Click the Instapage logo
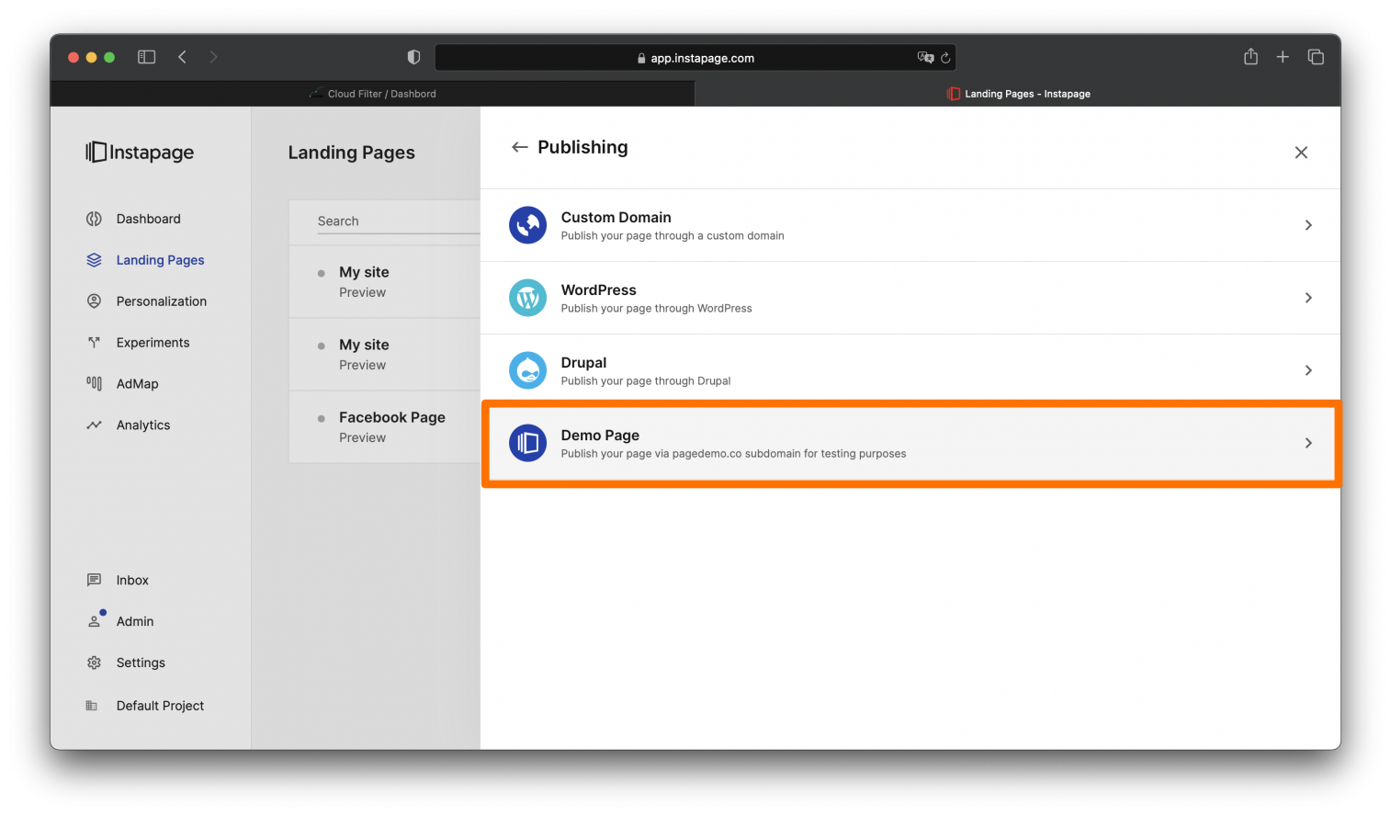The height and width of the screenshot is (816, 1391). (140, 153)
